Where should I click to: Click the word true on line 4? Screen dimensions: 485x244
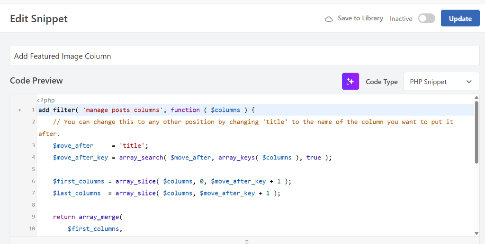coord(314,158)
